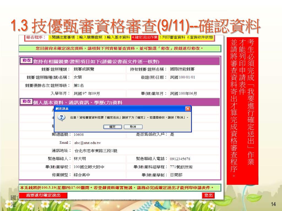The image size is (282, 211).
Task: Click postal code value 10608
Action: coord(79,135)
